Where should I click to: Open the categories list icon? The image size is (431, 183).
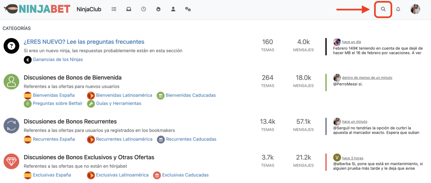[x=114, y=9]
